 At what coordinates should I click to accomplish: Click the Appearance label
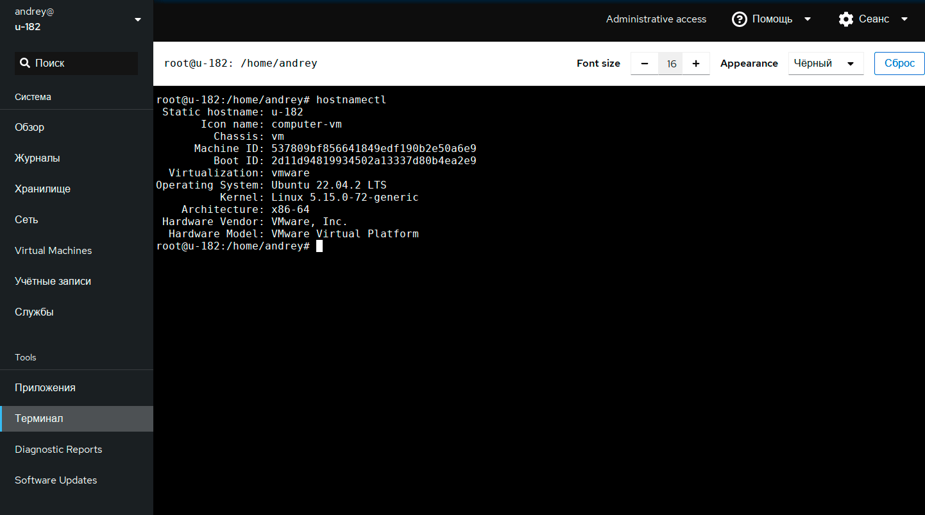pos(749,63)
